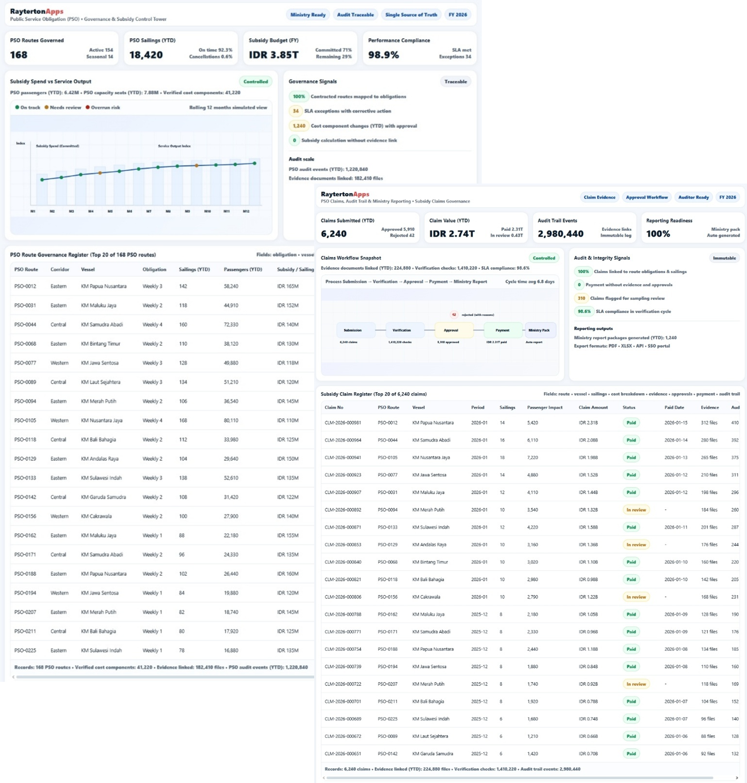Screen dimensions: 747x783
Task: Click the 'Auditor Ready' header tab
Action: 693,197
